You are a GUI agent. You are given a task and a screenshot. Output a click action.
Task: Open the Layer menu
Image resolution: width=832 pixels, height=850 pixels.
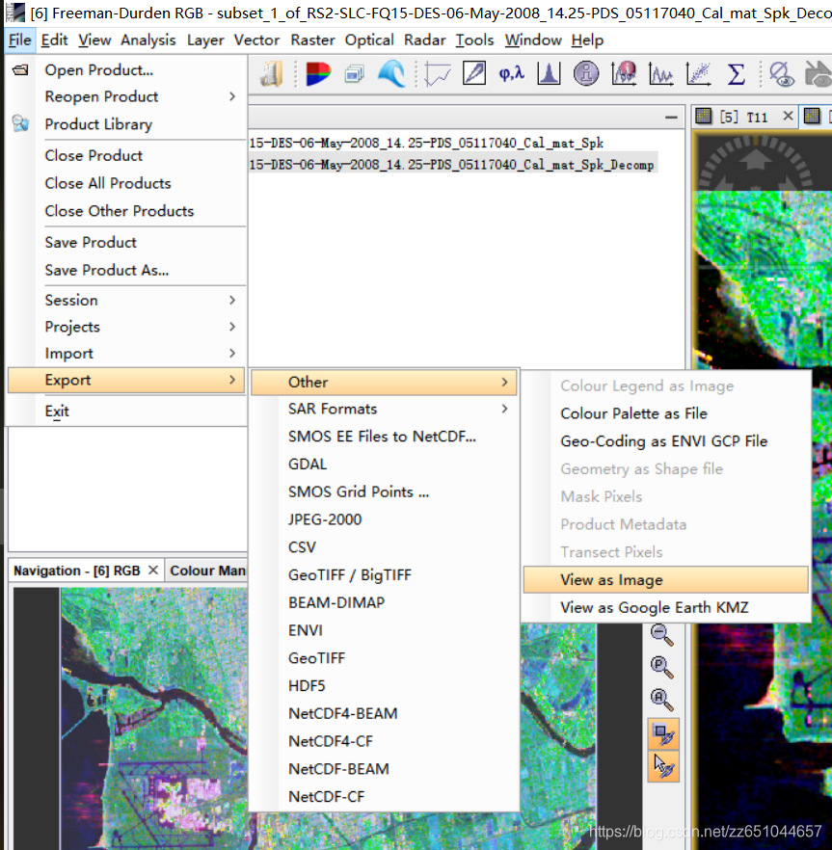pos(205,40)
